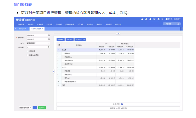Click the search magnifier icon
The image size is (196, 118).
[178, 24]
